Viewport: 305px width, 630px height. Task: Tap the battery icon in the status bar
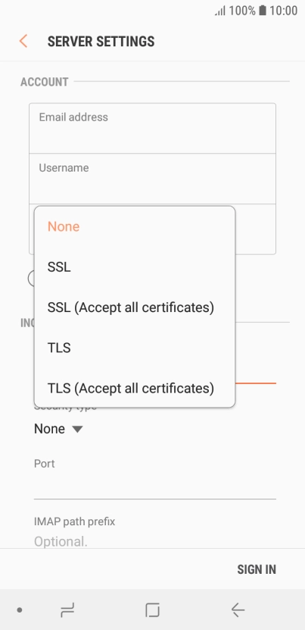tap(263, 11)
